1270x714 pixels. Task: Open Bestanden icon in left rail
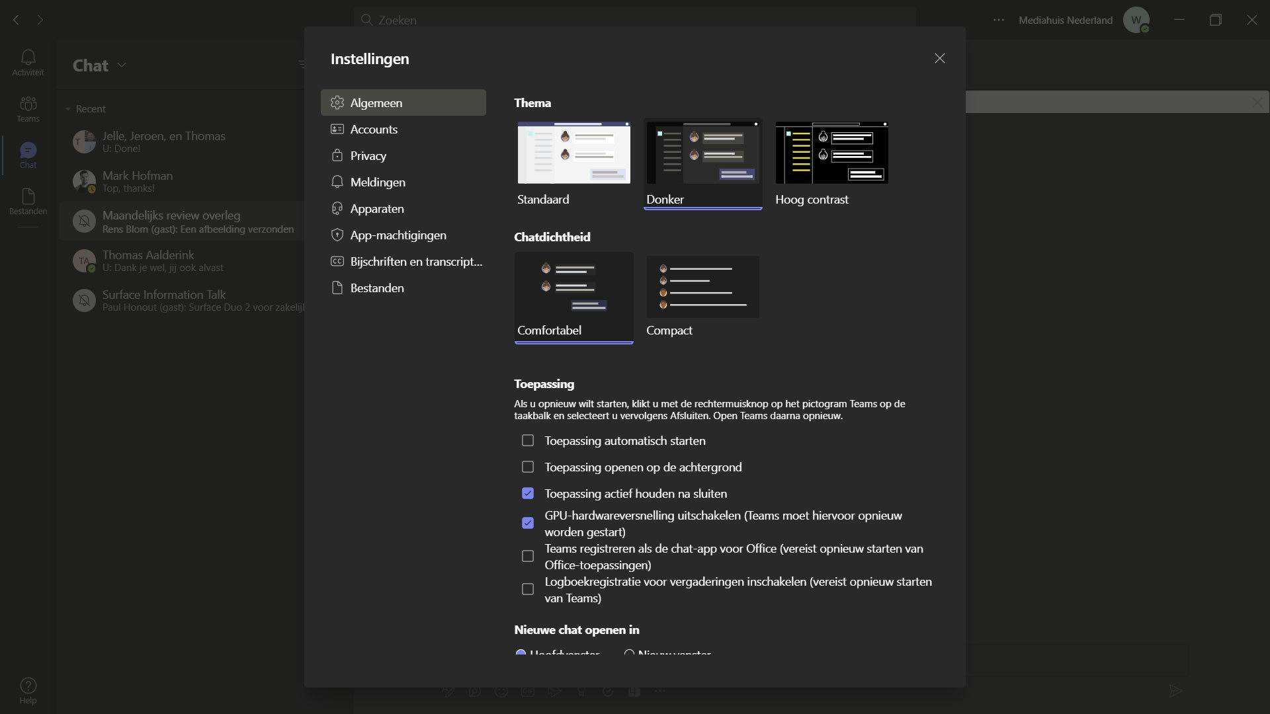pos(28,200)
